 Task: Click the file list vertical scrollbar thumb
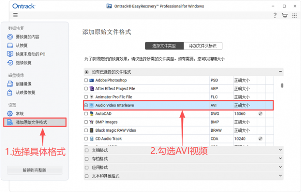coord(282,85)
